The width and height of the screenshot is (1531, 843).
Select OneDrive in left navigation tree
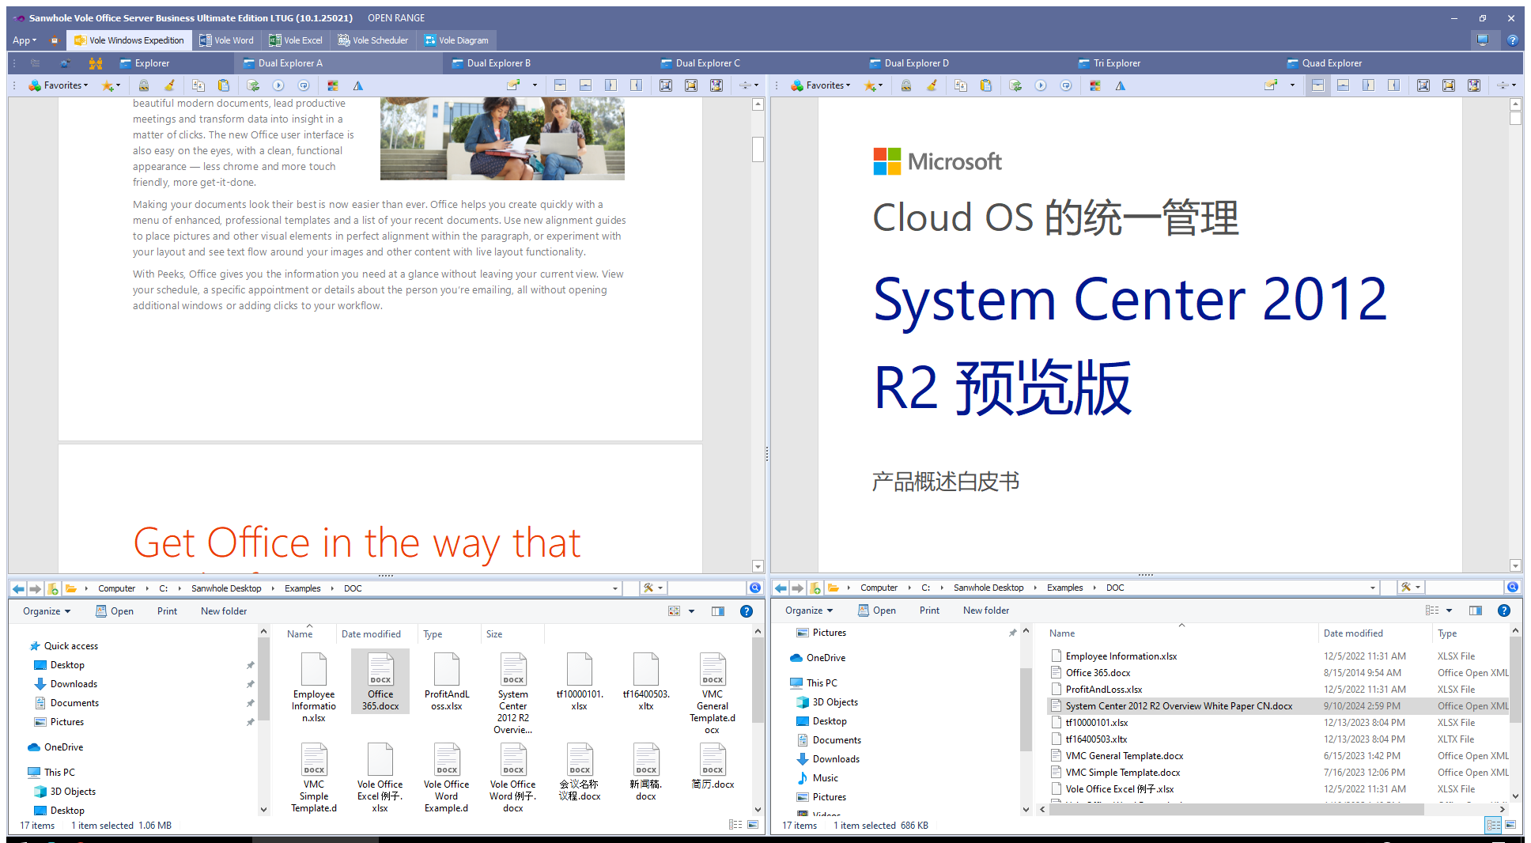(63, 747)
